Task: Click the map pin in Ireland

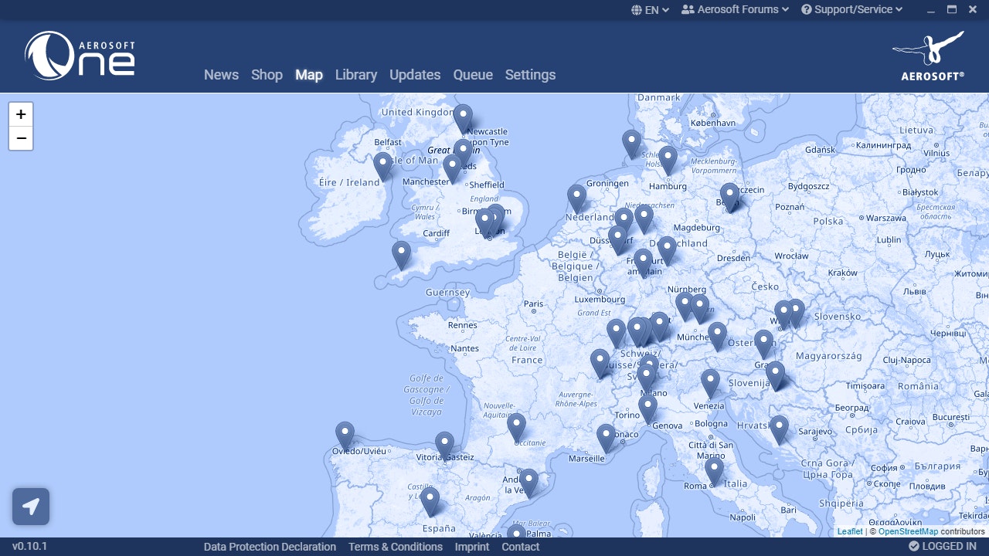Action: tap(382, 164)
